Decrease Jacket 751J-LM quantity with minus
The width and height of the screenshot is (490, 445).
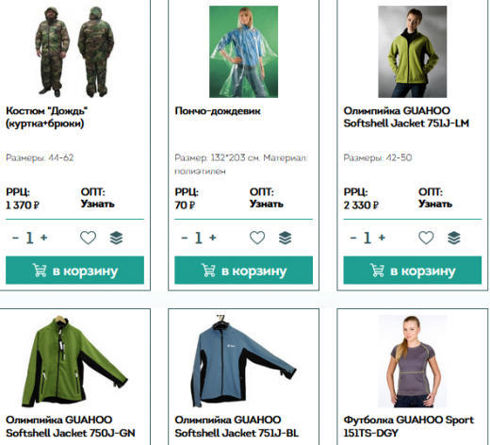click(353, 238)
